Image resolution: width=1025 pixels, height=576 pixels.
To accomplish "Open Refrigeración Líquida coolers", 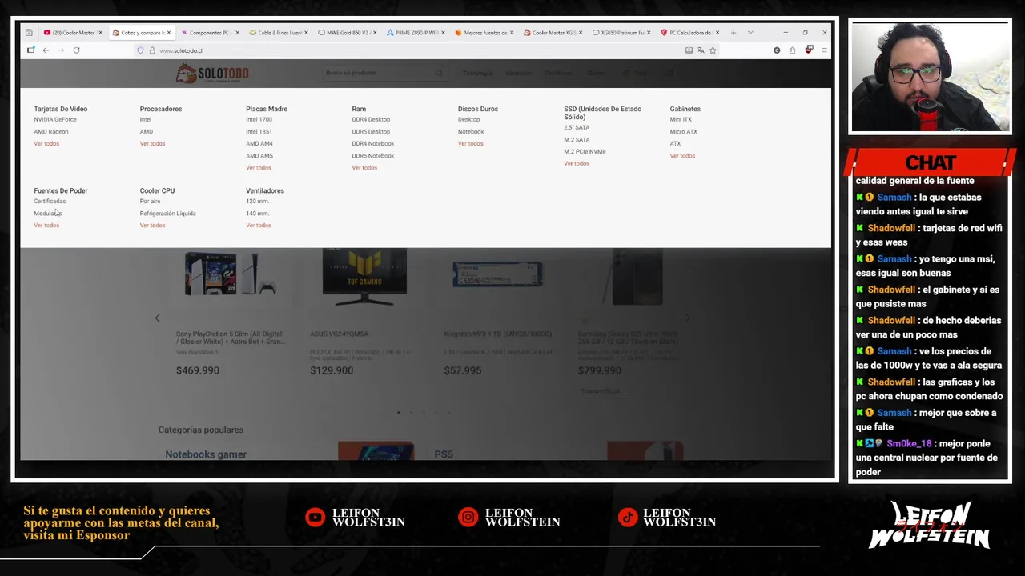I will 167,213.
